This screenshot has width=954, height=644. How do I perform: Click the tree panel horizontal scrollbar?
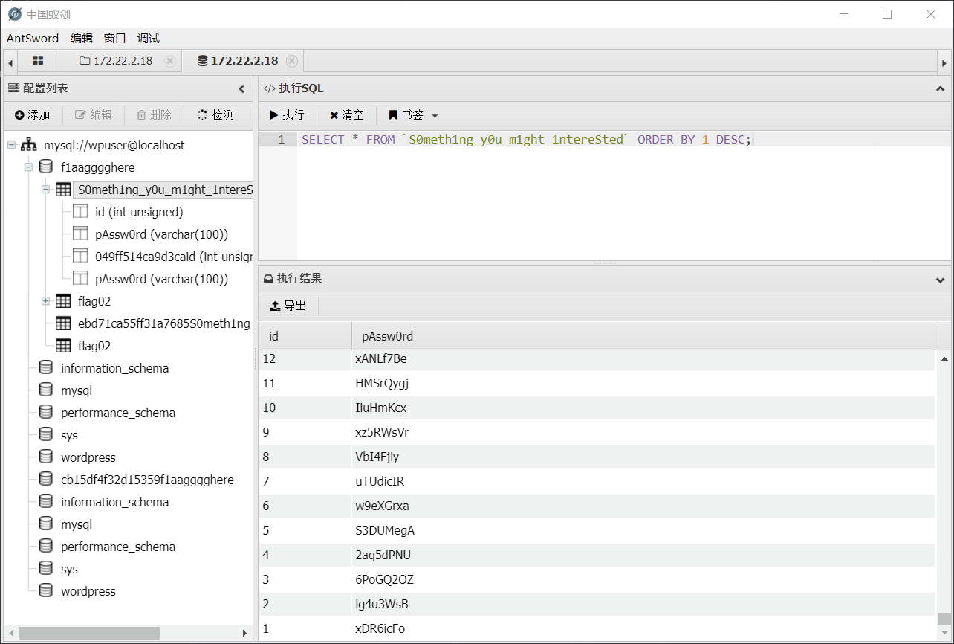pyautogui.click(x=89, y=633)
